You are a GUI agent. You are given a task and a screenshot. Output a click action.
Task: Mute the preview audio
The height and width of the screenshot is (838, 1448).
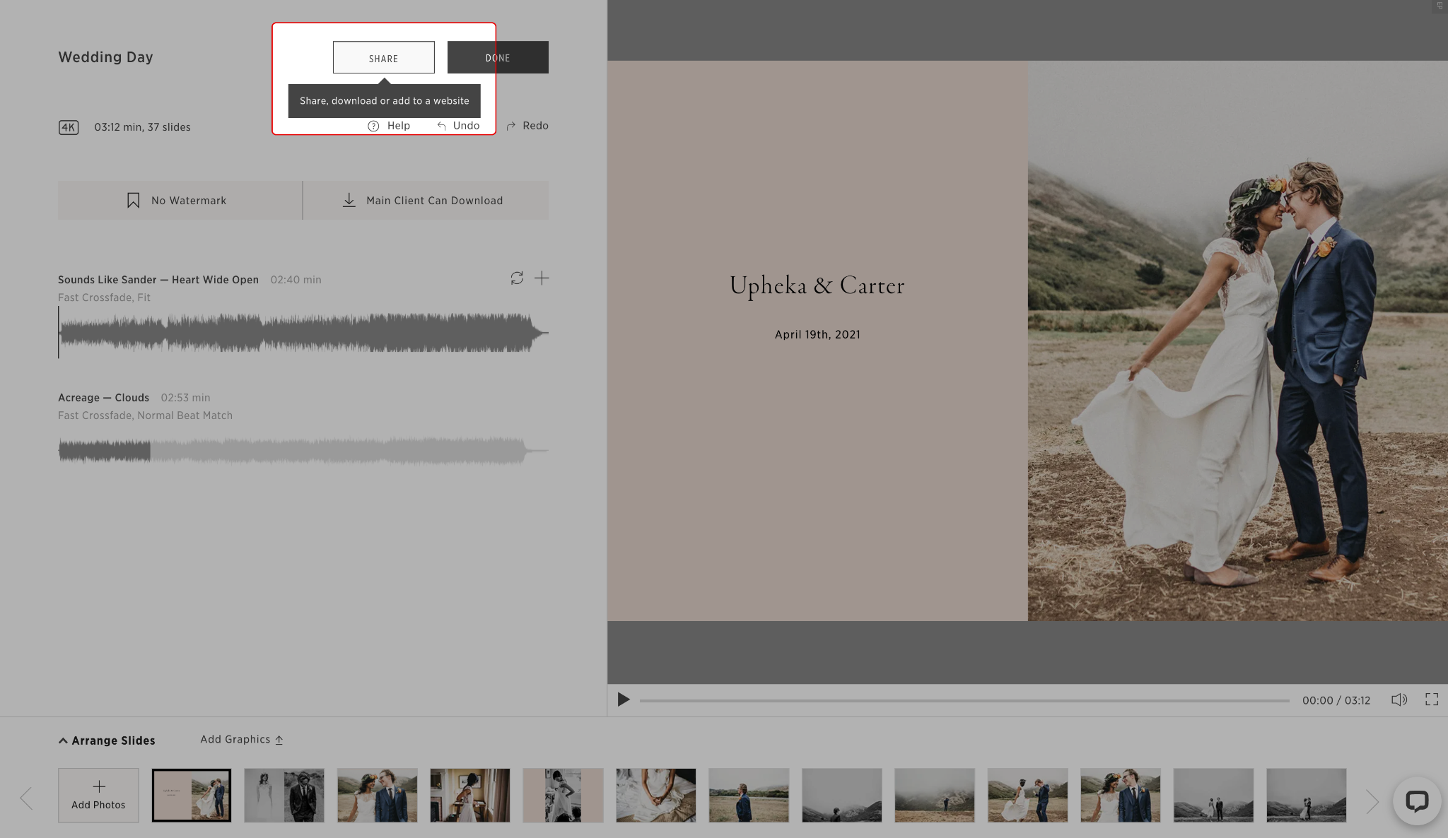click(1399, 700)
